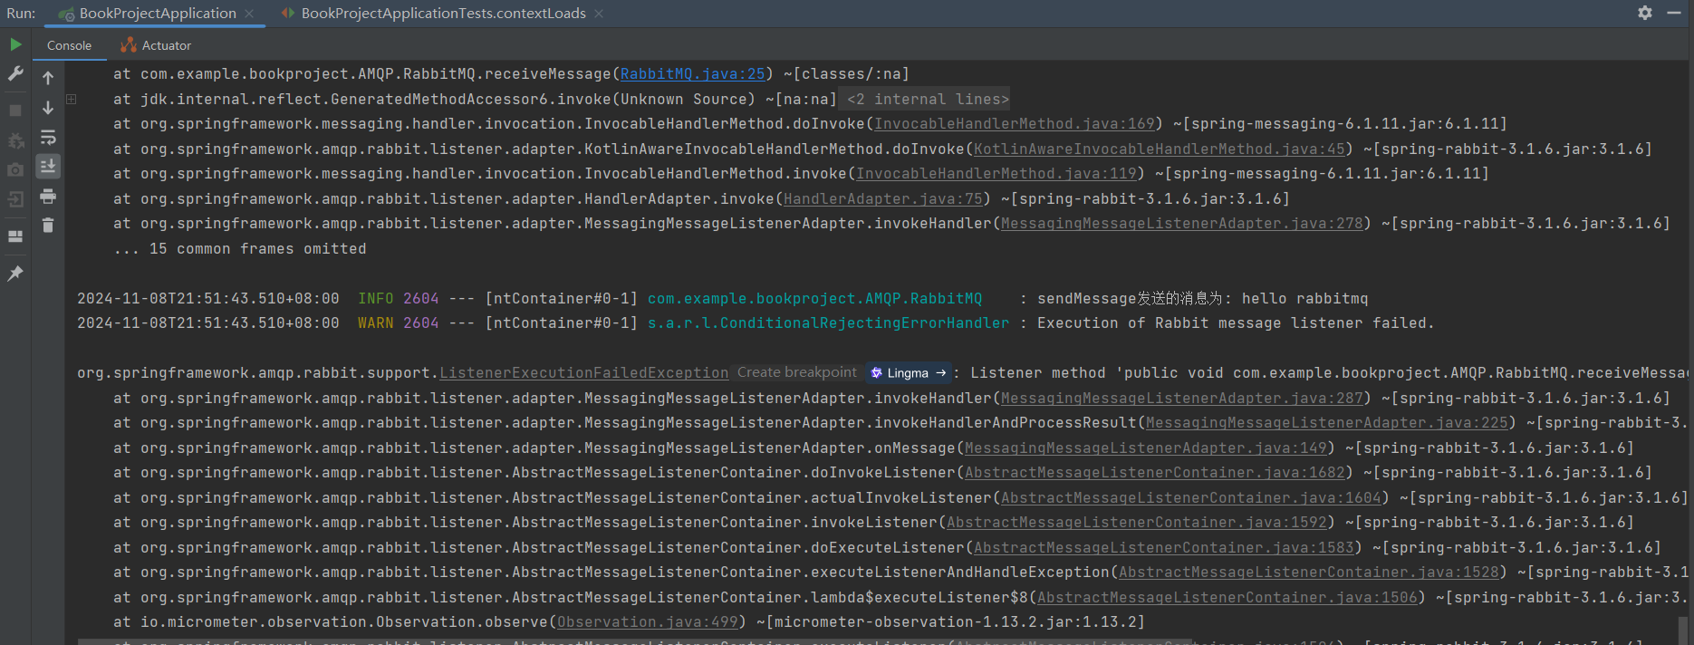Open the Run tool window settings gear
Viewport: 1694px width, 645px height.
click(x=1645, y=13)
